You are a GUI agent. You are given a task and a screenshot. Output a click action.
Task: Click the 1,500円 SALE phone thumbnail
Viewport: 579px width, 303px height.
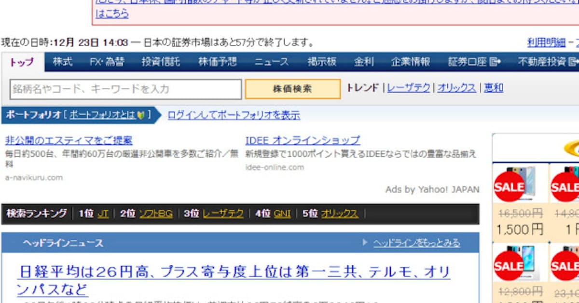pos(520,183)
